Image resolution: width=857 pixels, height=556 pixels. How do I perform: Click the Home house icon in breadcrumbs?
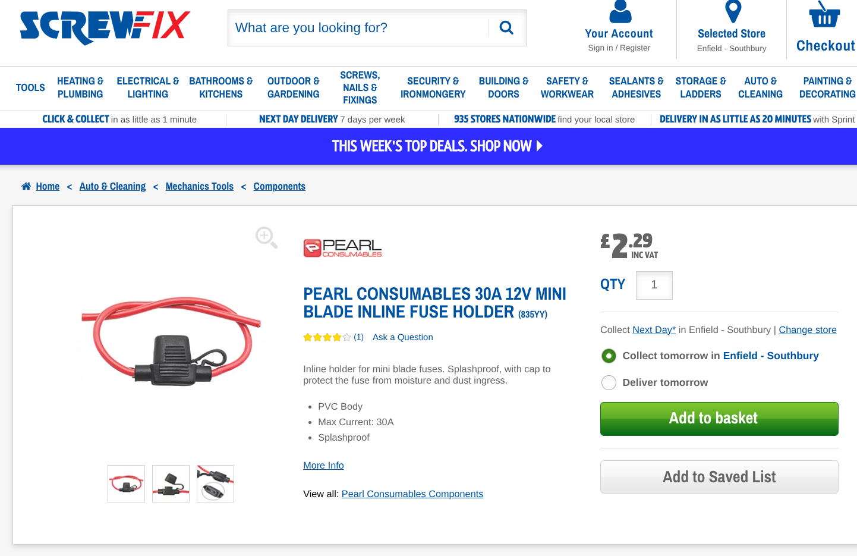26,186
